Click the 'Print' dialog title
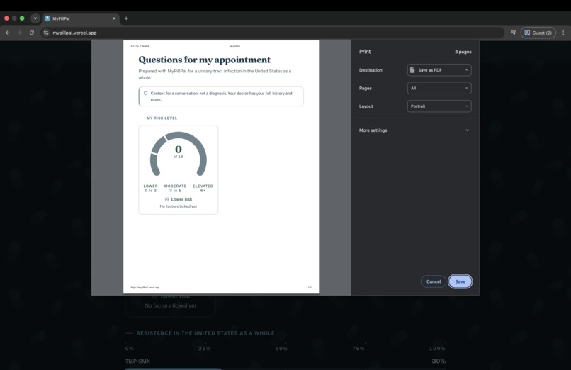This screenshot has height=370, width=571. pos(365,52)
